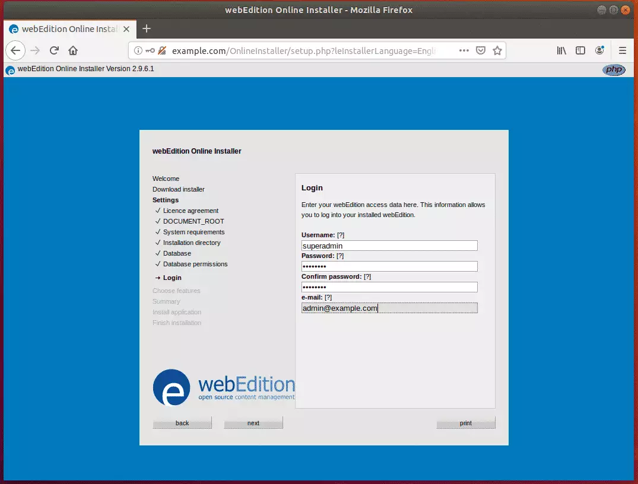Reload the current page
Image resolution: width=638 pixels, height=484 pixels.
tap(54, 50)
